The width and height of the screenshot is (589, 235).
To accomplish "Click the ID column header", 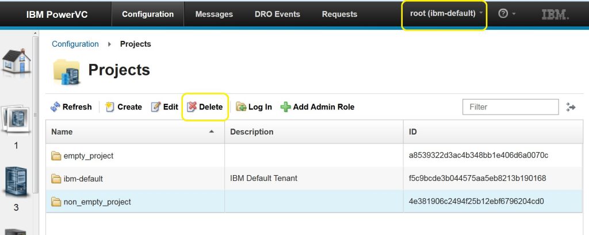I will pyautogui.click(x=494, y=132).
